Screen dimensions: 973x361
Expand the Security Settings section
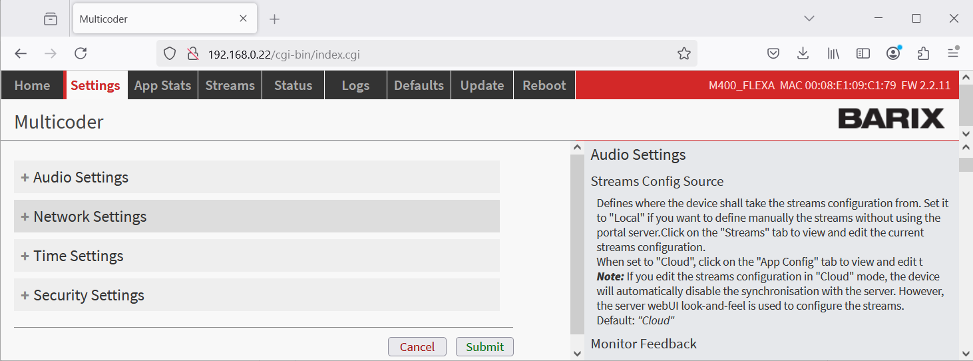[x=89, y=296]
